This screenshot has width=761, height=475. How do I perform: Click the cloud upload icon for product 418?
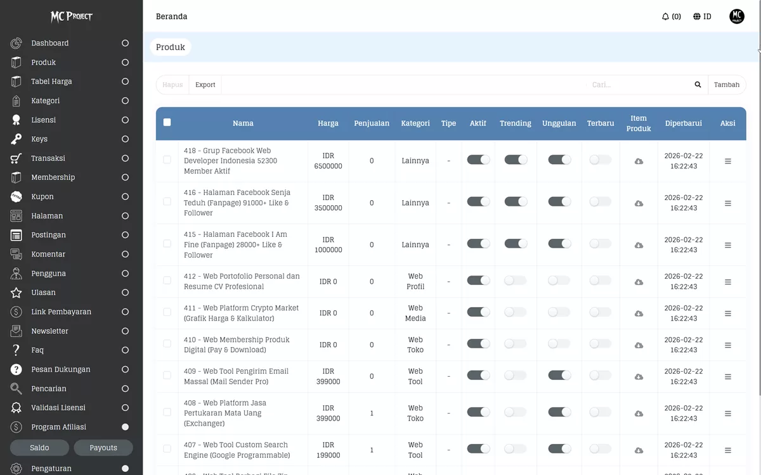(639, 161)
